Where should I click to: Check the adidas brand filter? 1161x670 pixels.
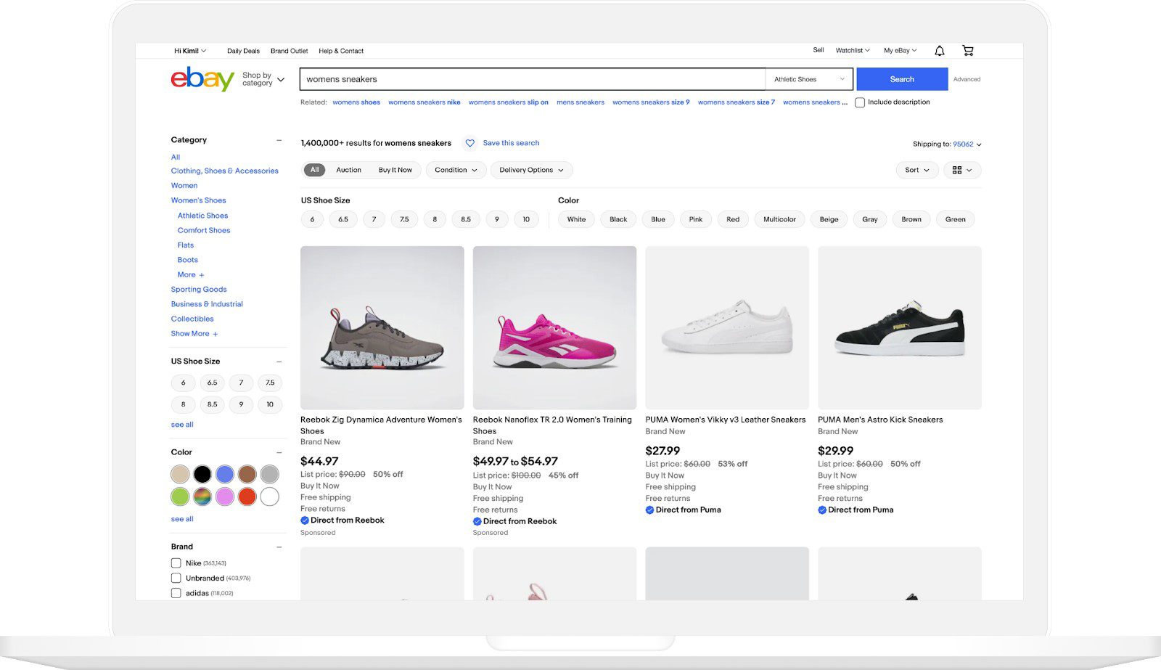176,592
